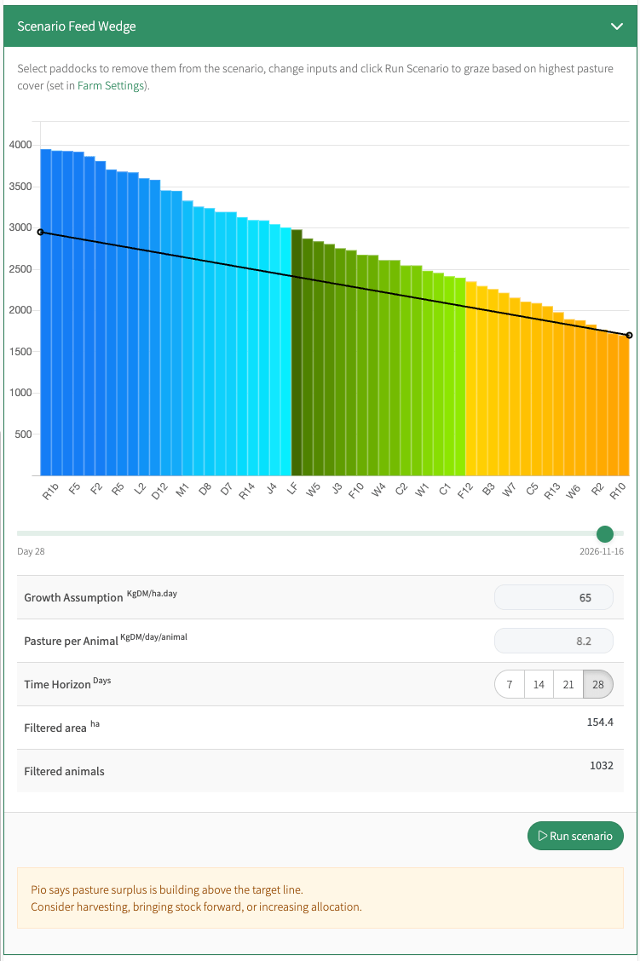Click the 500 y-axis label
Viewport: 640px width, 961px height.
pos(23,434)
